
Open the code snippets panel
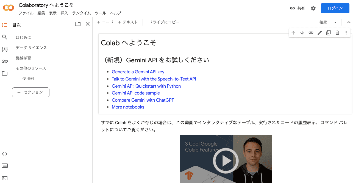5,154
